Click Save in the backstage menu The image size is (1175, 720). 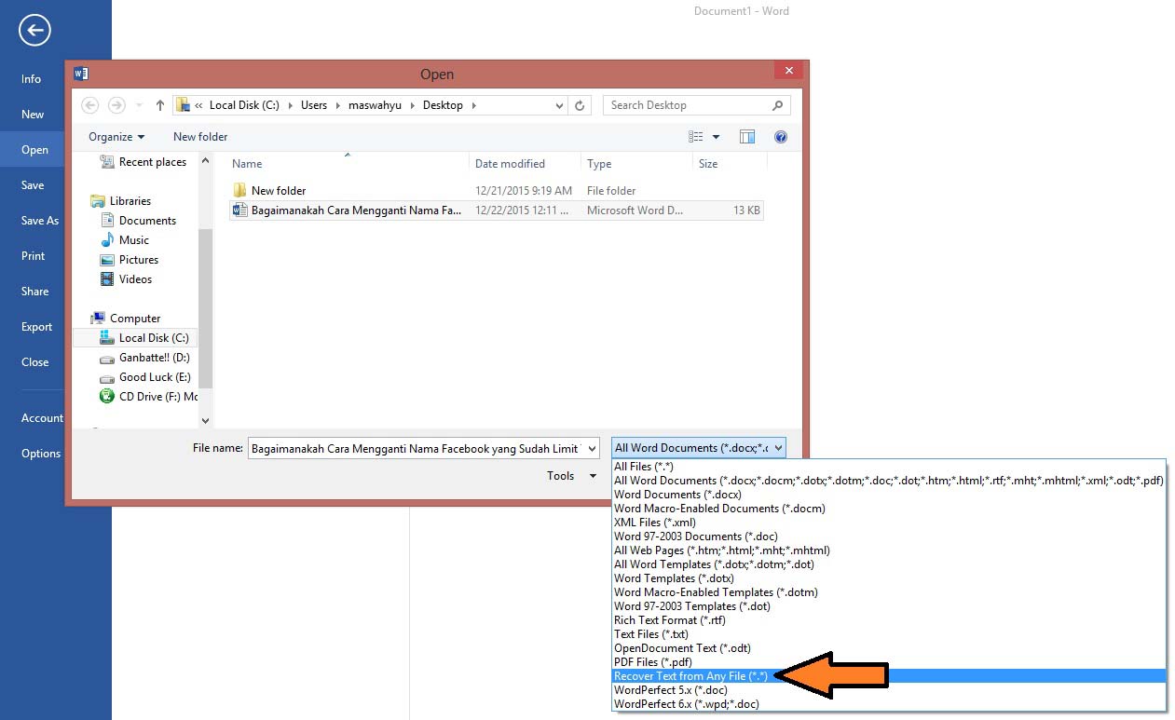click(x=33, y=185)
